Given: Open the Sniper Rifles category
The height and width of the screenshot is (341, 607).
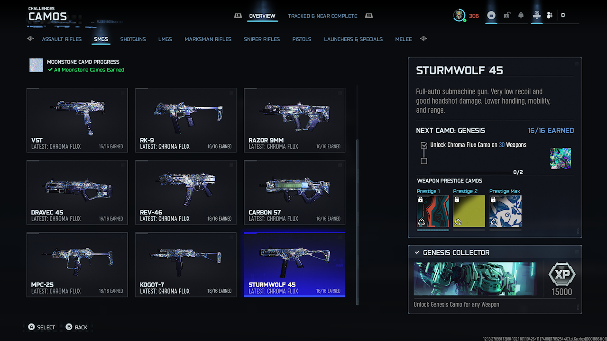Looking at the screenshot, I should click(x=262, y=39).
